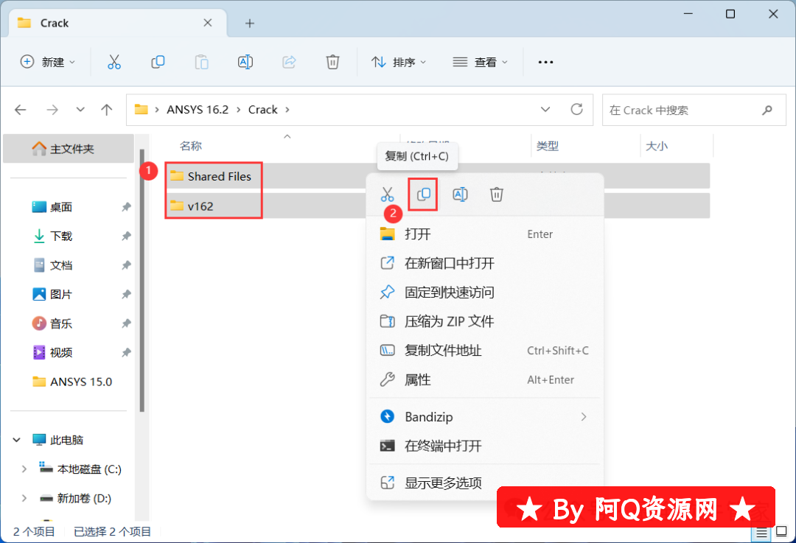Click the toolbar Copy icon

[158, 62]
